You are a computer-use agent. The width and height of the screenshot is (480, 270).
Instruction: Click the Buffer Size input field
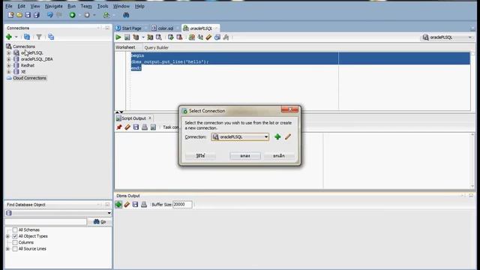click(182, 205)
